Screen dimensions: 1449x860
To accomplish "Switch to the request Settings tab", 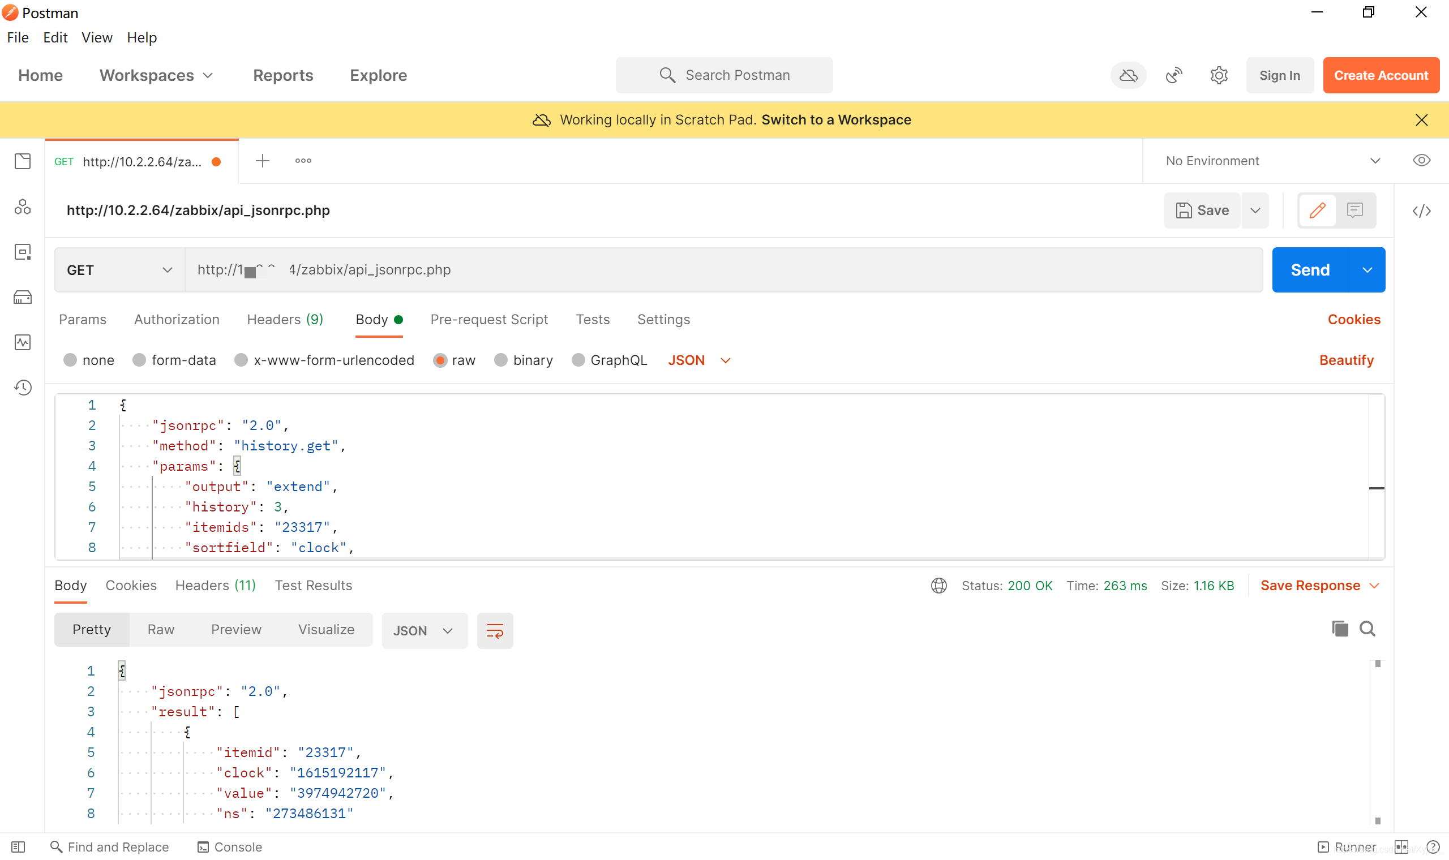I will tap(663, 320).
